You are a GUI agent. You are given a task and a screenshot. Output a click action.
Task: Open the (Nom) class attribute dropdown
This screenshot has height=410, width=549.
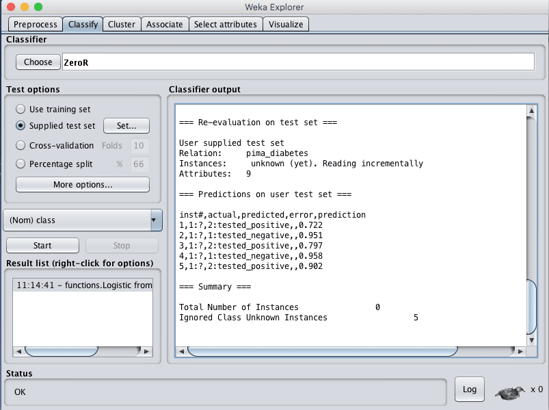point(83,220)
